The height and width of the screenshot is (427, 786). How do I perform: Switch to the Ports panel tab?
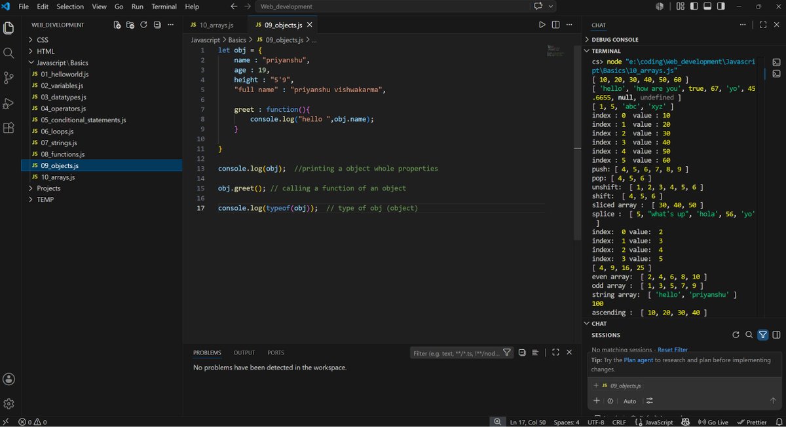276,352
